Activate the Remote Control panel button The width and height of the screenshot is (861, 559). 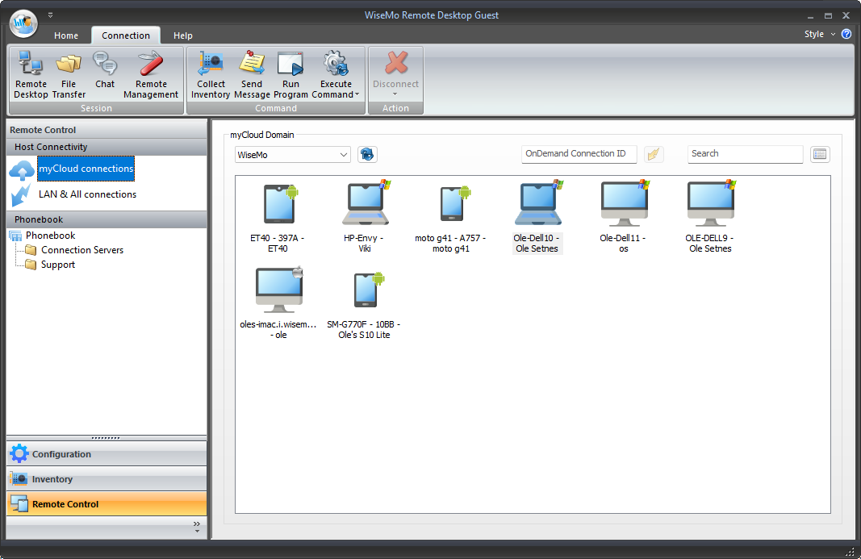tap(65, 503)
